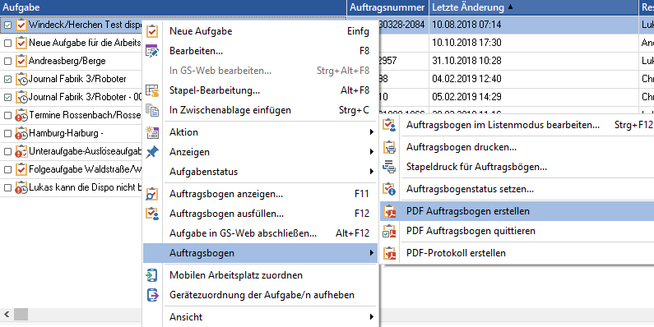The width and height of the screenshot is (654, 327).
Task: Click the Mobilen Arbeitsplatz zuordnen icon
Action: coord(152,275)
